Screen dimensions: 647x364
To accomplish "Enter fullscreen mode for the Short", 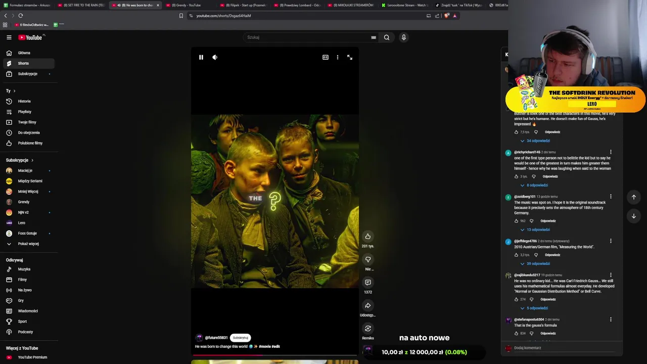I will 350,57.
